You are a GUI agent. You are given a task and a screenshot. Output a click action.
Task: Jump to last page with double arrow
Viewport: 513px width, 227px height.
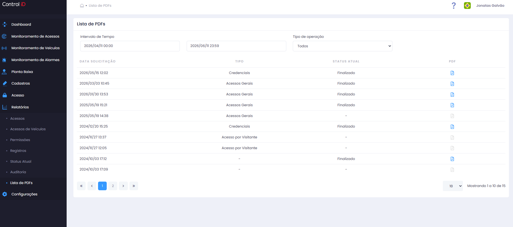[134, 186]
